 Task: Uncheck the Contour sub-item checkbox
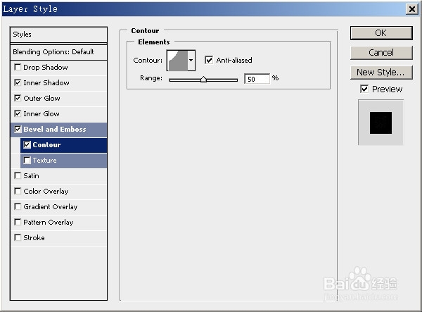[x=27, y=144]
